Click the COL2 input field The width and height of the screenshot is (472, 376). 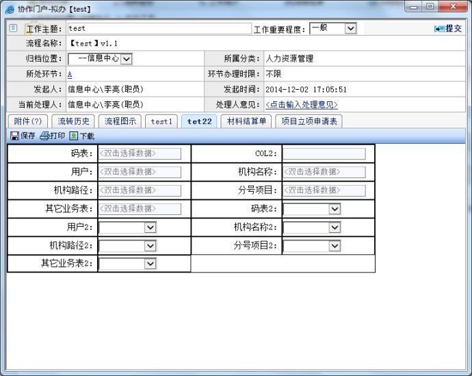coord(324,153)
